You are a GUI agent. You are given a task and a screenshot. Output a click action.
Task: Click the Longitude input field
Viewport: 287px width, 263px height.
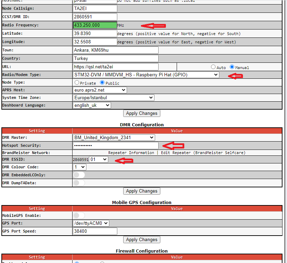(x=95, y=42)
